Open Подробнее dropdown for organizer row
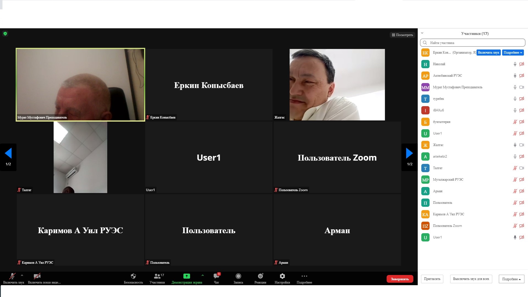This screenshot has height=297, width=528. 513,53
